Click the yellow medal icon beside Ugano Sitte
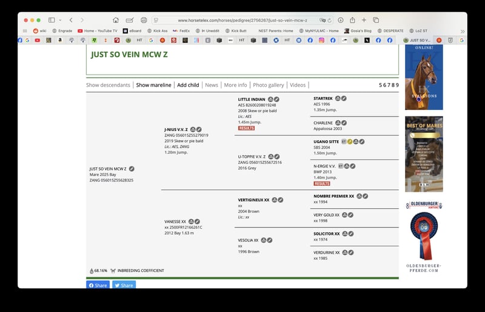This screenshot has width=485, height=312. (350, 141)
